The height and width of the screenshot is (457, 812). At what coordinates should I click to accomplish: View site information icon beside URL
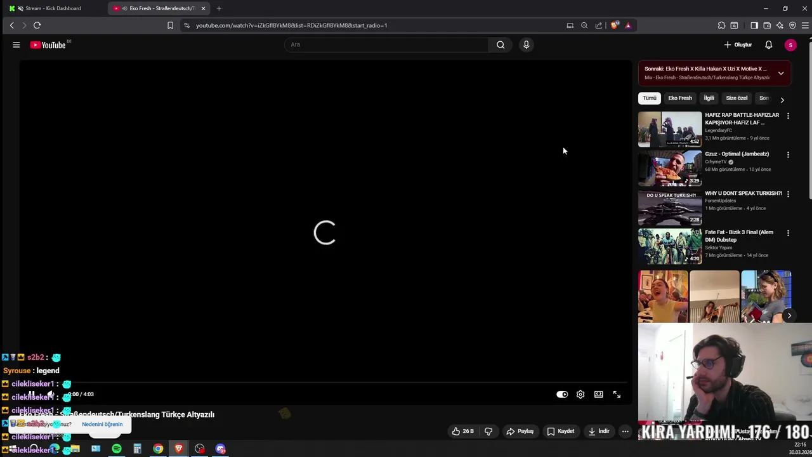tap(187, 25)
